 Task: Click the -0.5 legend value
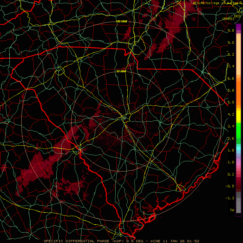230,186
